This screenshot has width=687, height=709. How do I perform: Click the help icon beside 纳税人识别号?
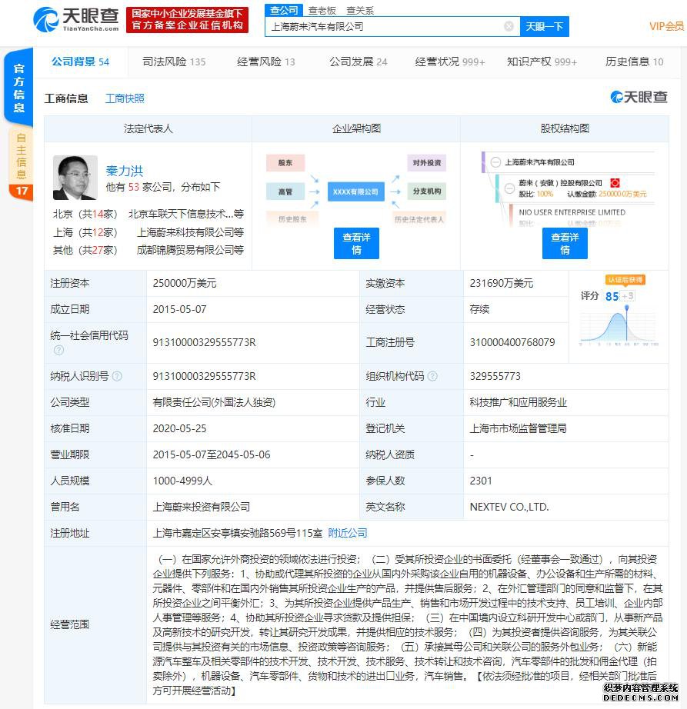(117, 376)
